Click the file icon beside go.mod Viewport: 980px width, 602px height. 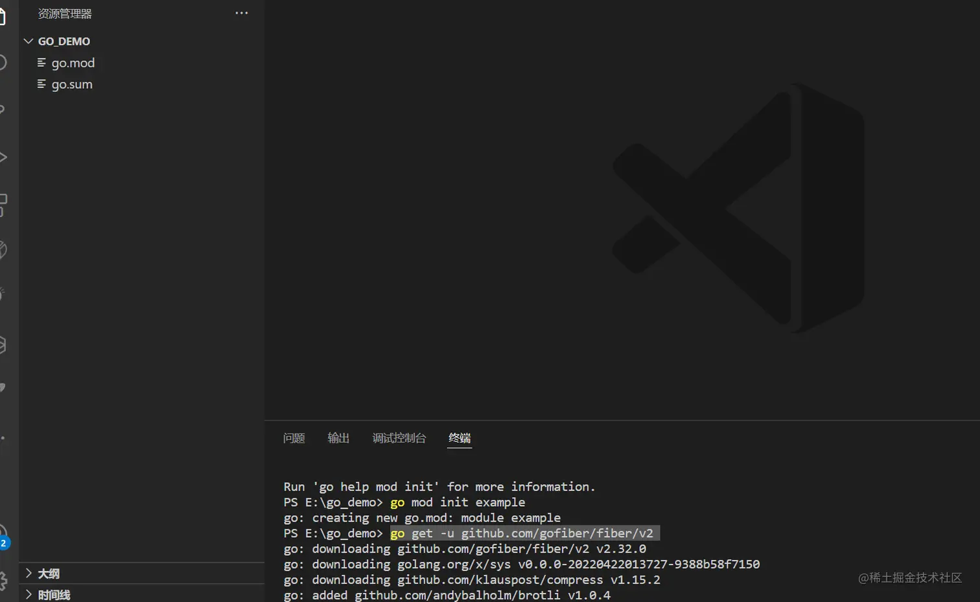(41, 63)
